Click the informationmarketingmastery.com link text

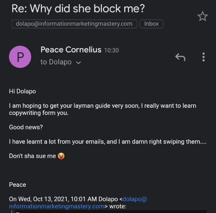click(x=57, y=206)
